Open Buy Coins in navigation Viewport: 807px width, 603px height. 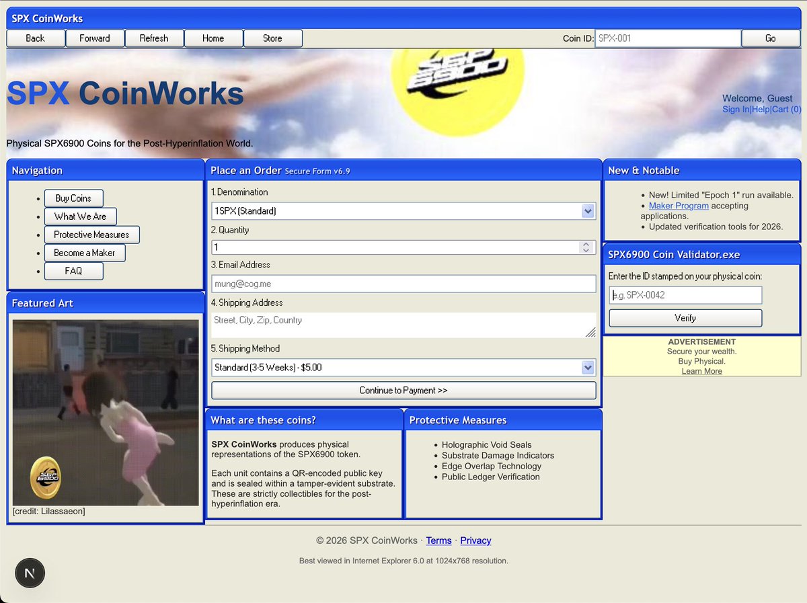tap(73, 198)
